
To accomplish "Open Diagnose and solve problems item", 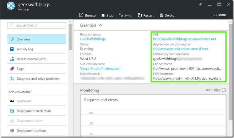I will pyautogui.click(x=37, y=79).
